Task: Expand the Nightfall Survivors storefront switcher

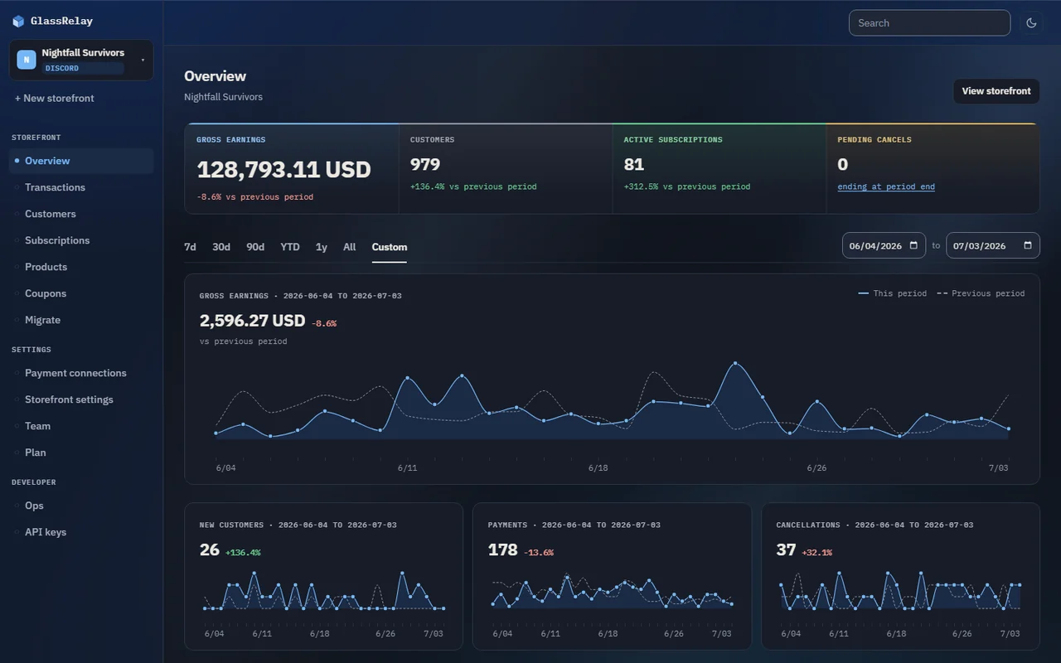Action: point(81,60)
